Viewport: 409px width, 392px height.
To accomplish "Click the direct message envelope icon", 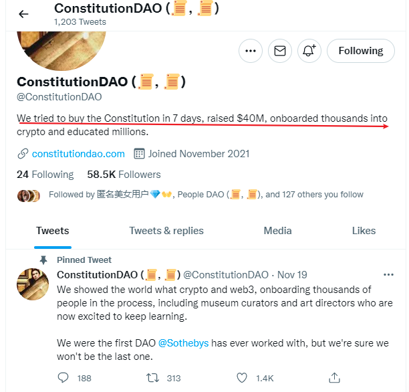I will (280, 51).
